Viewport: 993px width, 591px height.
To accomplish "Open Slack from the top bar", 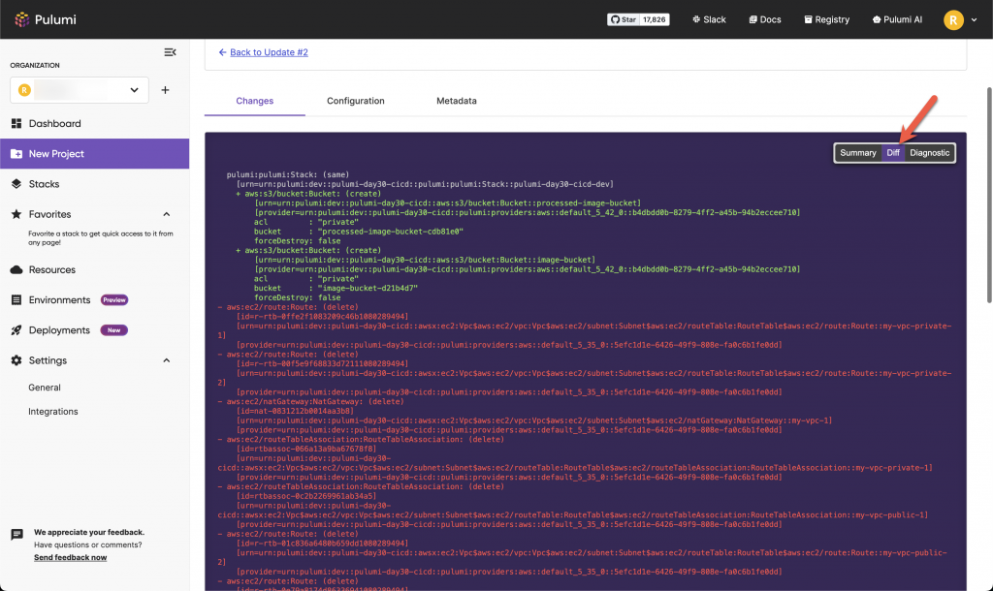I will coord(709,19).
